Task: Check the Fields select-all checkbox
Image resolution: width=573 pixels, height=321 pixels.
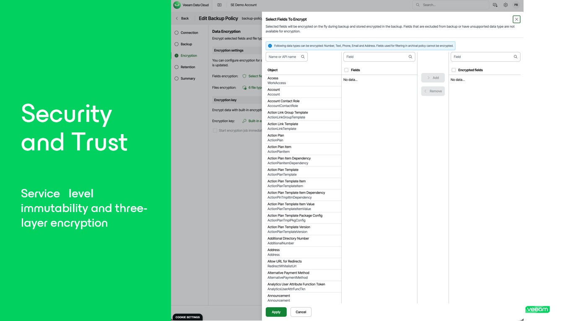Action: (x=346, y=70)
